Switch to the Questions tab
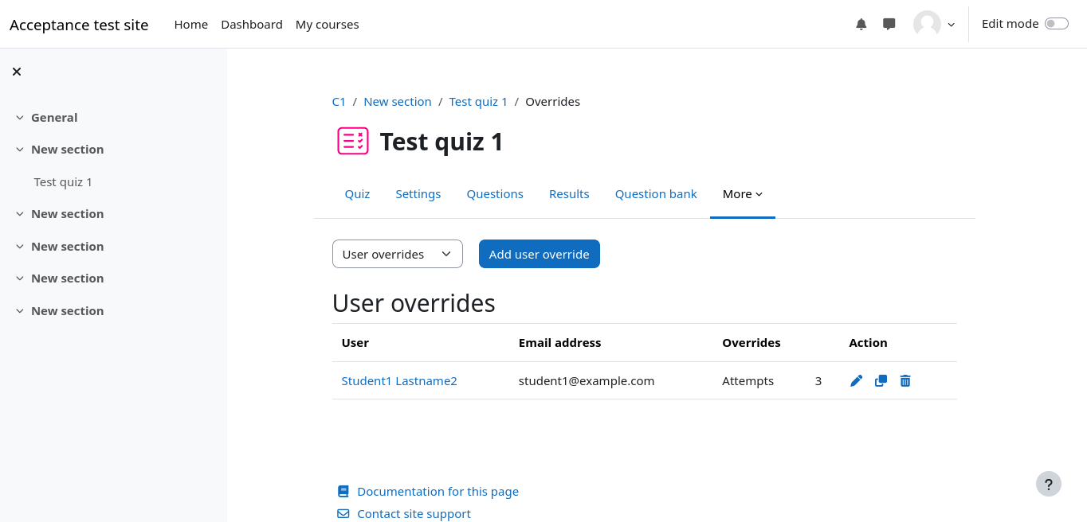This screenshot has height=522, width=1087. [495, 194]
